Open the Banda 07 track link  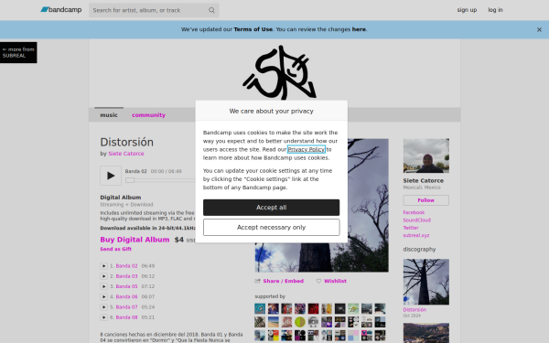pos(127,307)
